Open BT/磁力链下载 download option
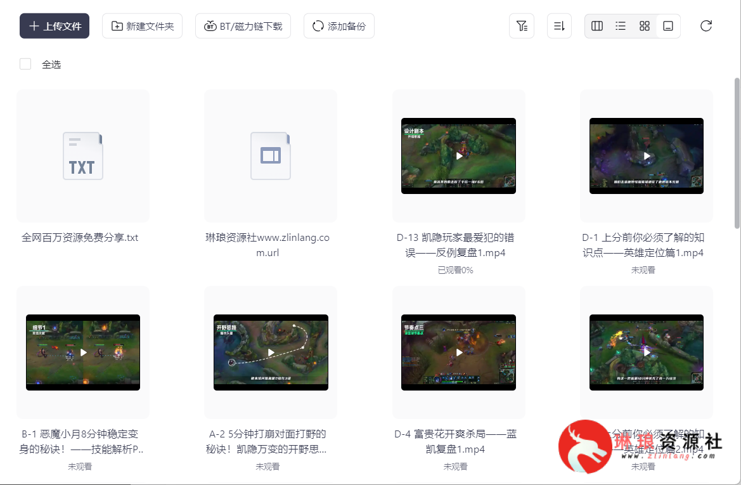741x485 pixels. point(243,26)
